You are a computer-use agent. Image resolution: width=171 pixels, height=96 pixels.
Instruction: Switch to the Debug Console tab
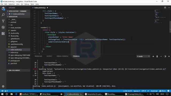62,56
